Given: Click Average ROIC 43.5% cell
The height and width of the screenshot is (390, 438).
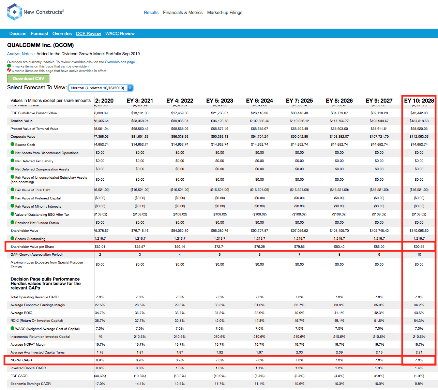Looking at the screenshot, I should pyautogui.click(x=419, y=313).
